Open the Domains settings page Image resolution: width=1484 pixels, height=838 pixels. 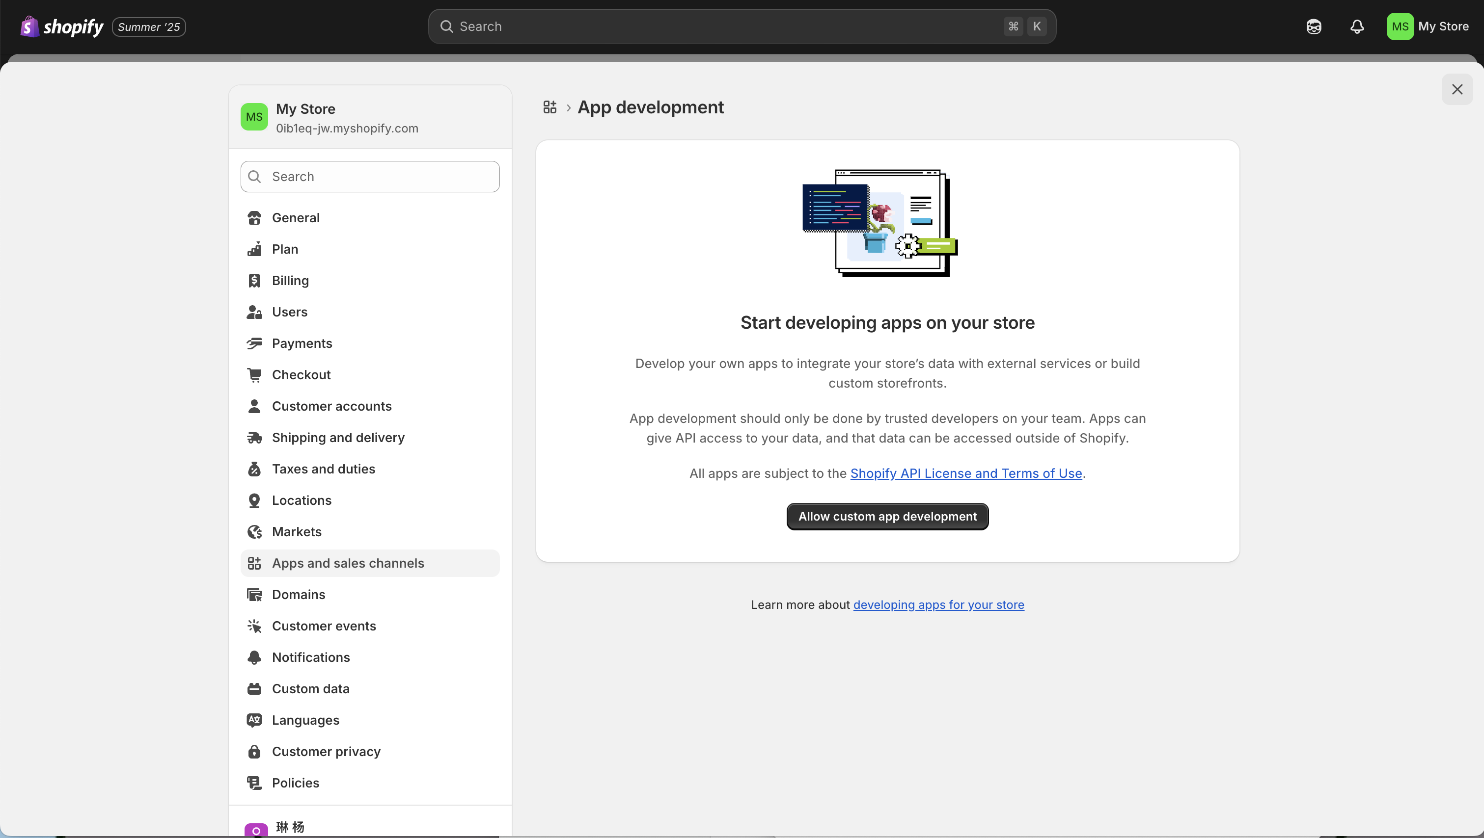(x=299, y=595)
